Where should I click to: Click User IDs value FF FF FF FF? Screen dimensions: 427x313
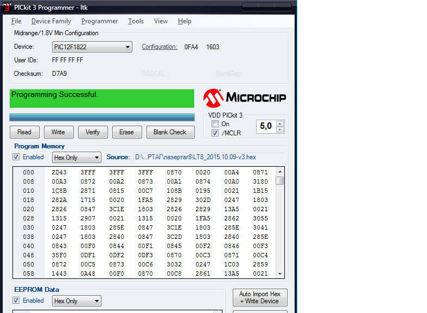click(67, 60)
